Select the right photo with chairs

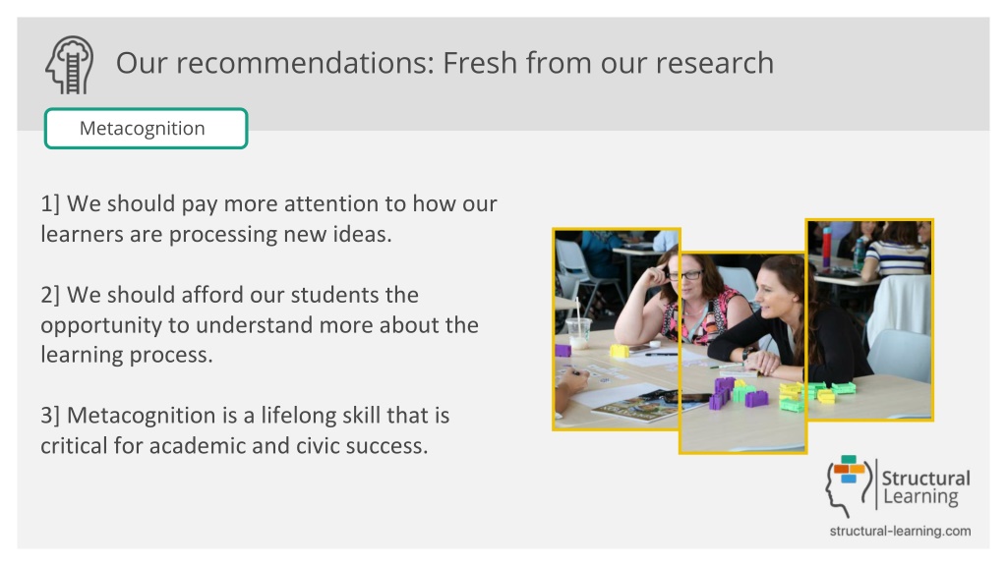pos(869,319)
